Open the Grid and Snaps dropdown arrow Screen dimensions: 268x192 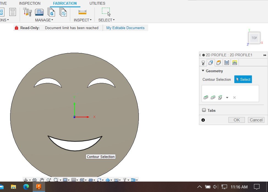point(77,180)
